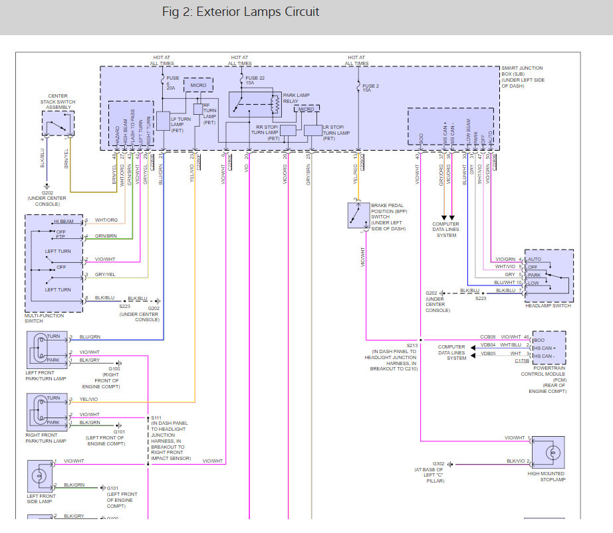The height and width of the screenshot is (533, 613).
Task: Select the vertical 'HAZARD' label in SJB
Action: (117, 135)
